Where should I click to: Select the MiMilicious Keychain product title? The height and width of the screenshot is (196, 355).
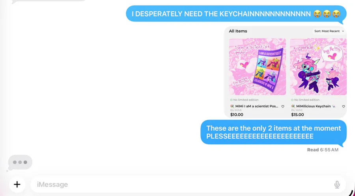tap(313, 106)
